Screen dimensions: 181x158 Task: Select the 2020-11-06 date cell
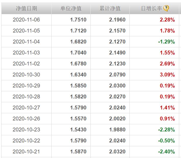[x=26, y=20]
